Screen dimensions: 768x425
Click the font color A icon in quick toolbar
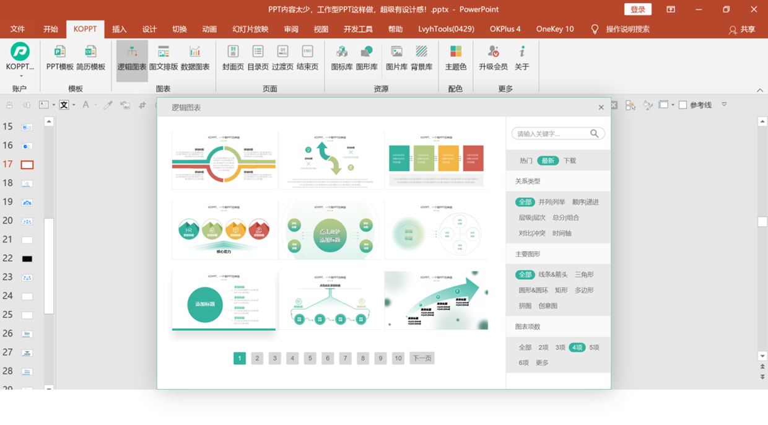86,105
